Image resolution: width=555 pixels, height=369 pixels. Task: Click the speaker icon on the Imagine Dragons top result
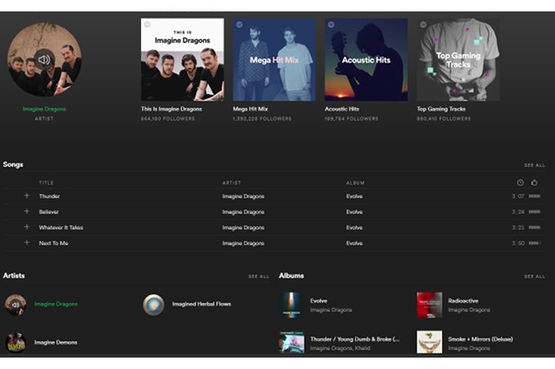click(x=44, y=59)
